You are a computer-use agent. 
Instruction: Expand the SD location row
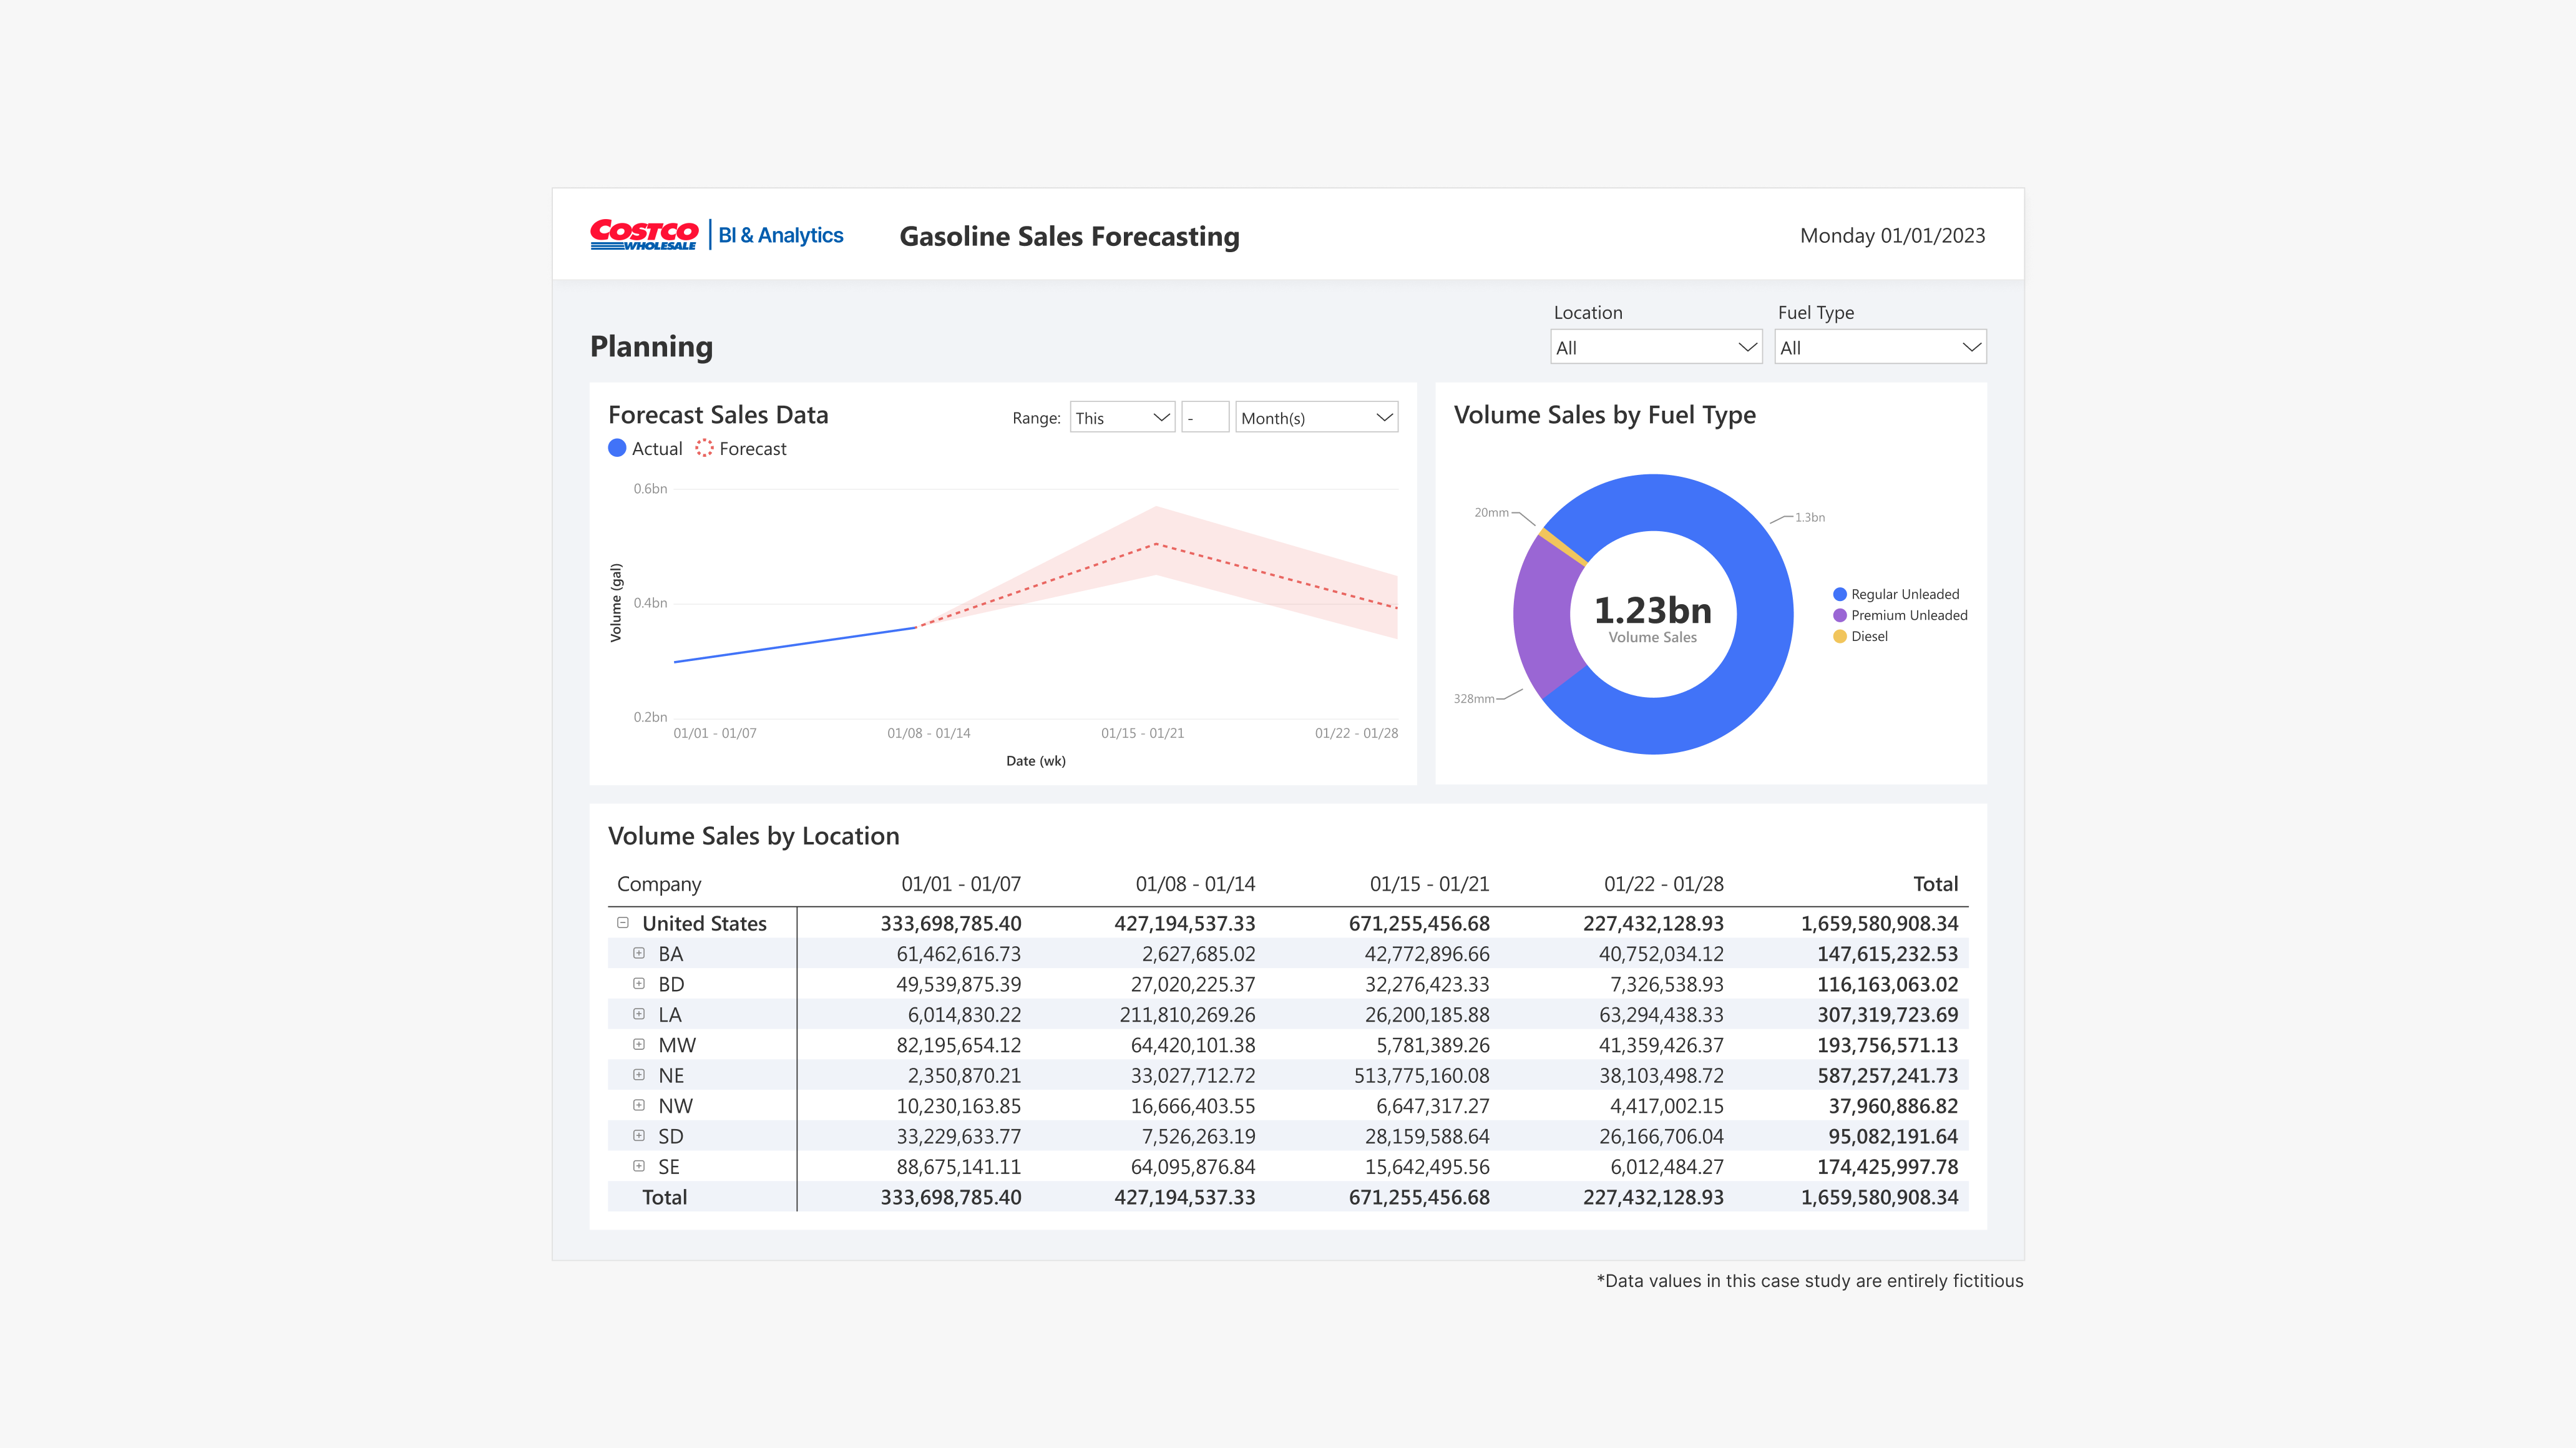[x=639, y=1136]
